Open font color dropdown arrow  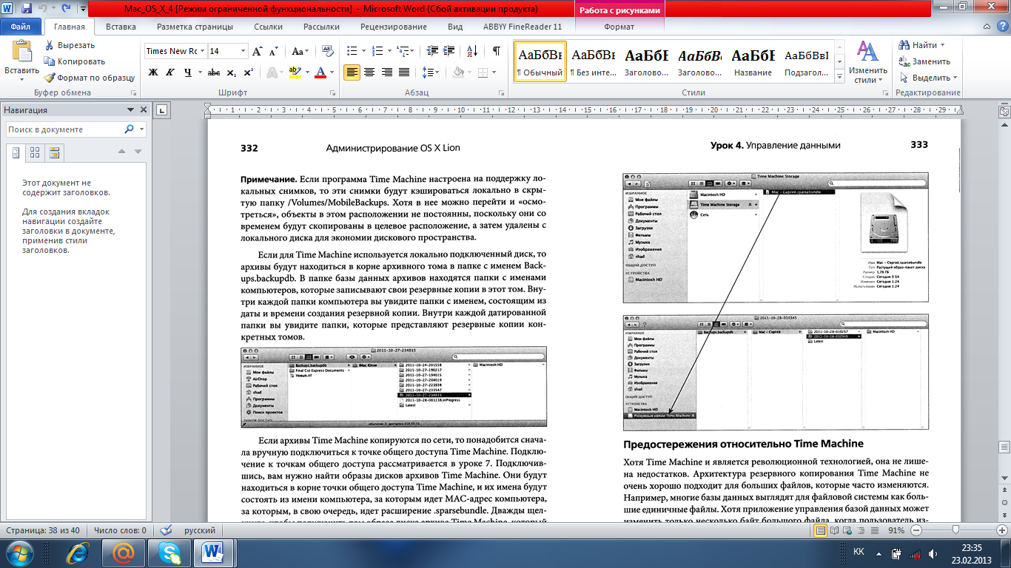point(332,72)
